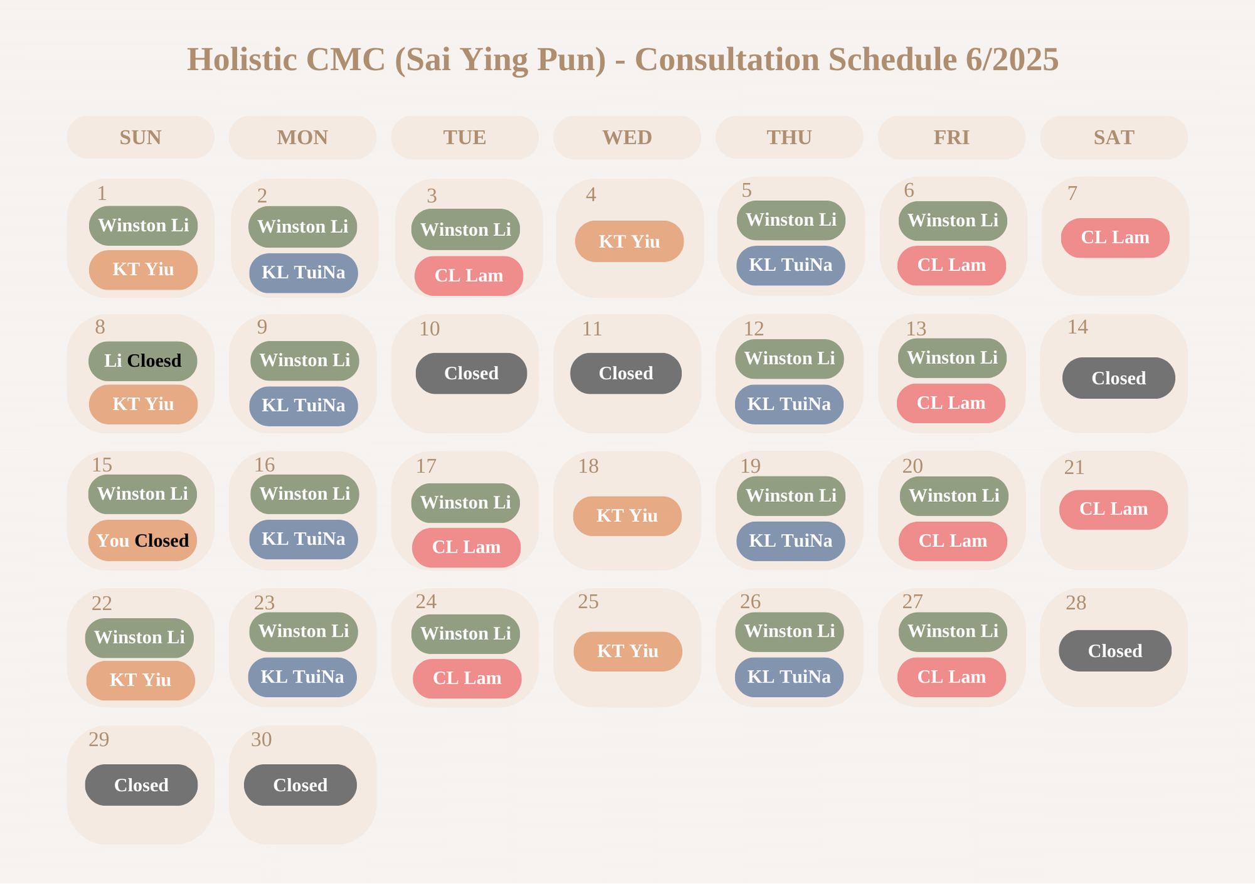Select the 'You Closed' pill on day 15

[x=142, y=540]
